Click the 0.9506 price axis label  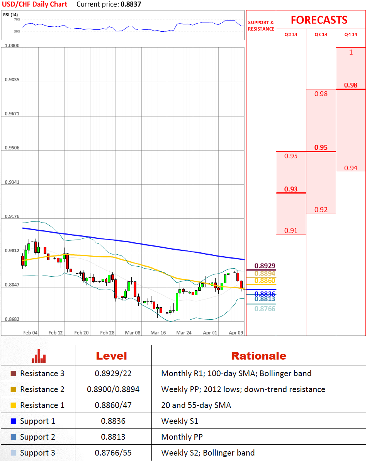pyautogui.click(x=12, y=147)
